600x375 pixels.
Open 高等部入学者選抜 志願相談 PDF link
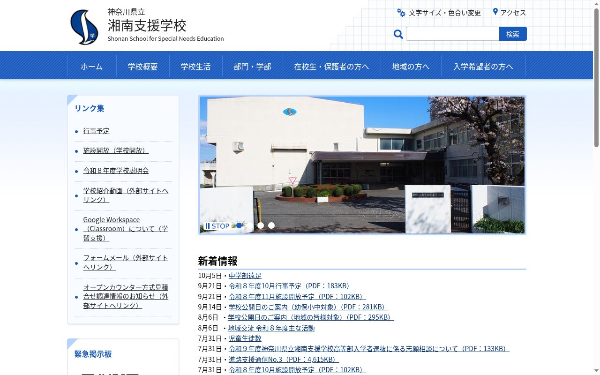369,349
